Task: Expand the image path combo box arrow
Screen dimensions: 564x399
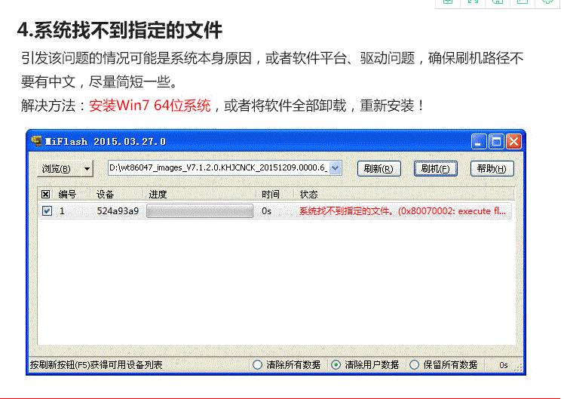Action: [x=336, y=168]
